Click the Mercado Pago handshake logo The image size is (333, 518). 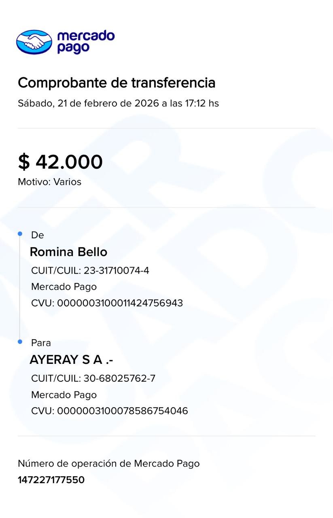[34, 42]
